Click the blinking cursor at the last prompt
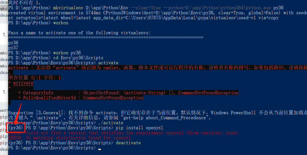Screen dimensions: 307x155 pyautogui.click(x=100, y=149)
